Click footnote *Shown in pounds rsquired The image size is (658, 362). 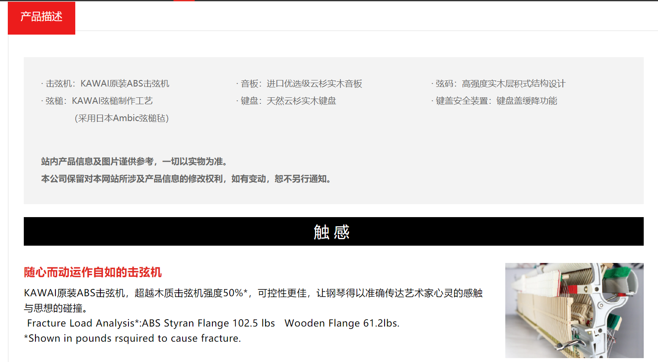pyautogui.click(x=132, y=338)
